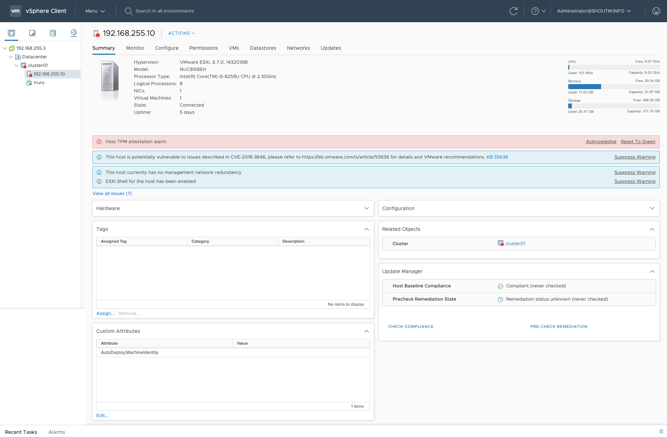Collapse the Tags panel
The image size is (667, 437).
367,229
